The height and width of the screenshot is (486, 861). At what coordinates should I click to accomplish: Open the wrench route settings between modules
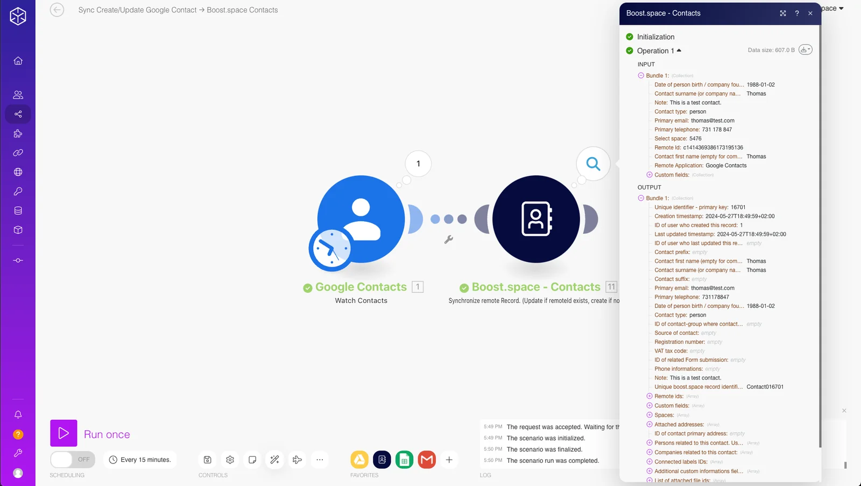pyautogui.click(x=448, y=240)
